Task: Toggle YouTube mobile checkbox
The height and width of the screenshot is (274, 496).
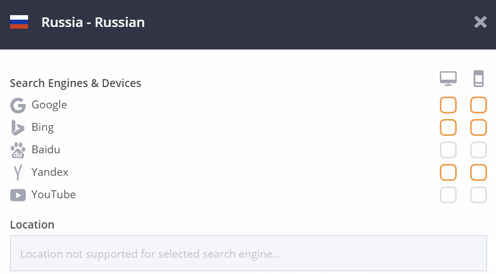Action: tap(478, 195)
